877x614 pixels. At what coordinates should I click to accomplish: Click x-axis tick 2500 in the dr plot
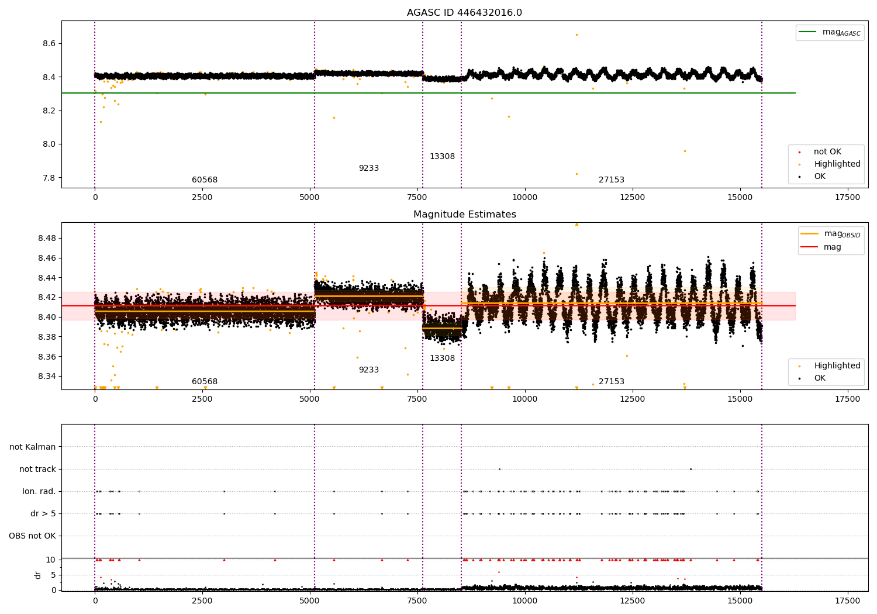(x=202, y=601)
